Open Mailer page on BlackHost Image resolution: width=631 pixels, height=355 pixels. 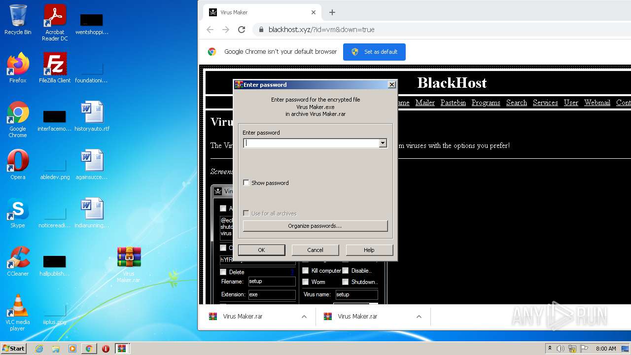pyautogui.click(x=425, y=103)
